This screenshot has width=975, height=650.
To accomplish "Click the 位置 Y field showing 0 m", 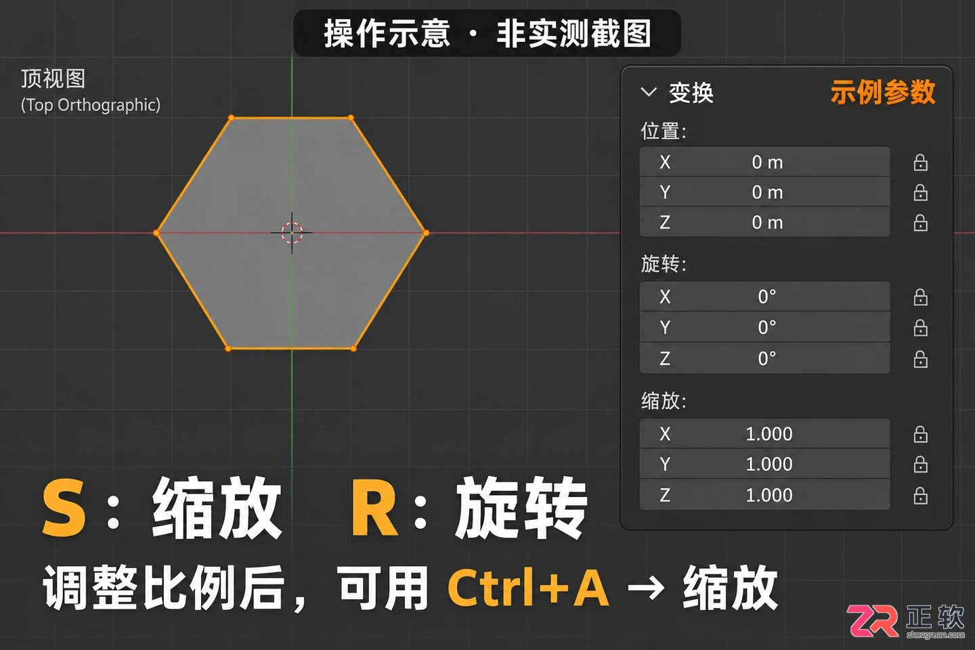I will coord(765,192).
